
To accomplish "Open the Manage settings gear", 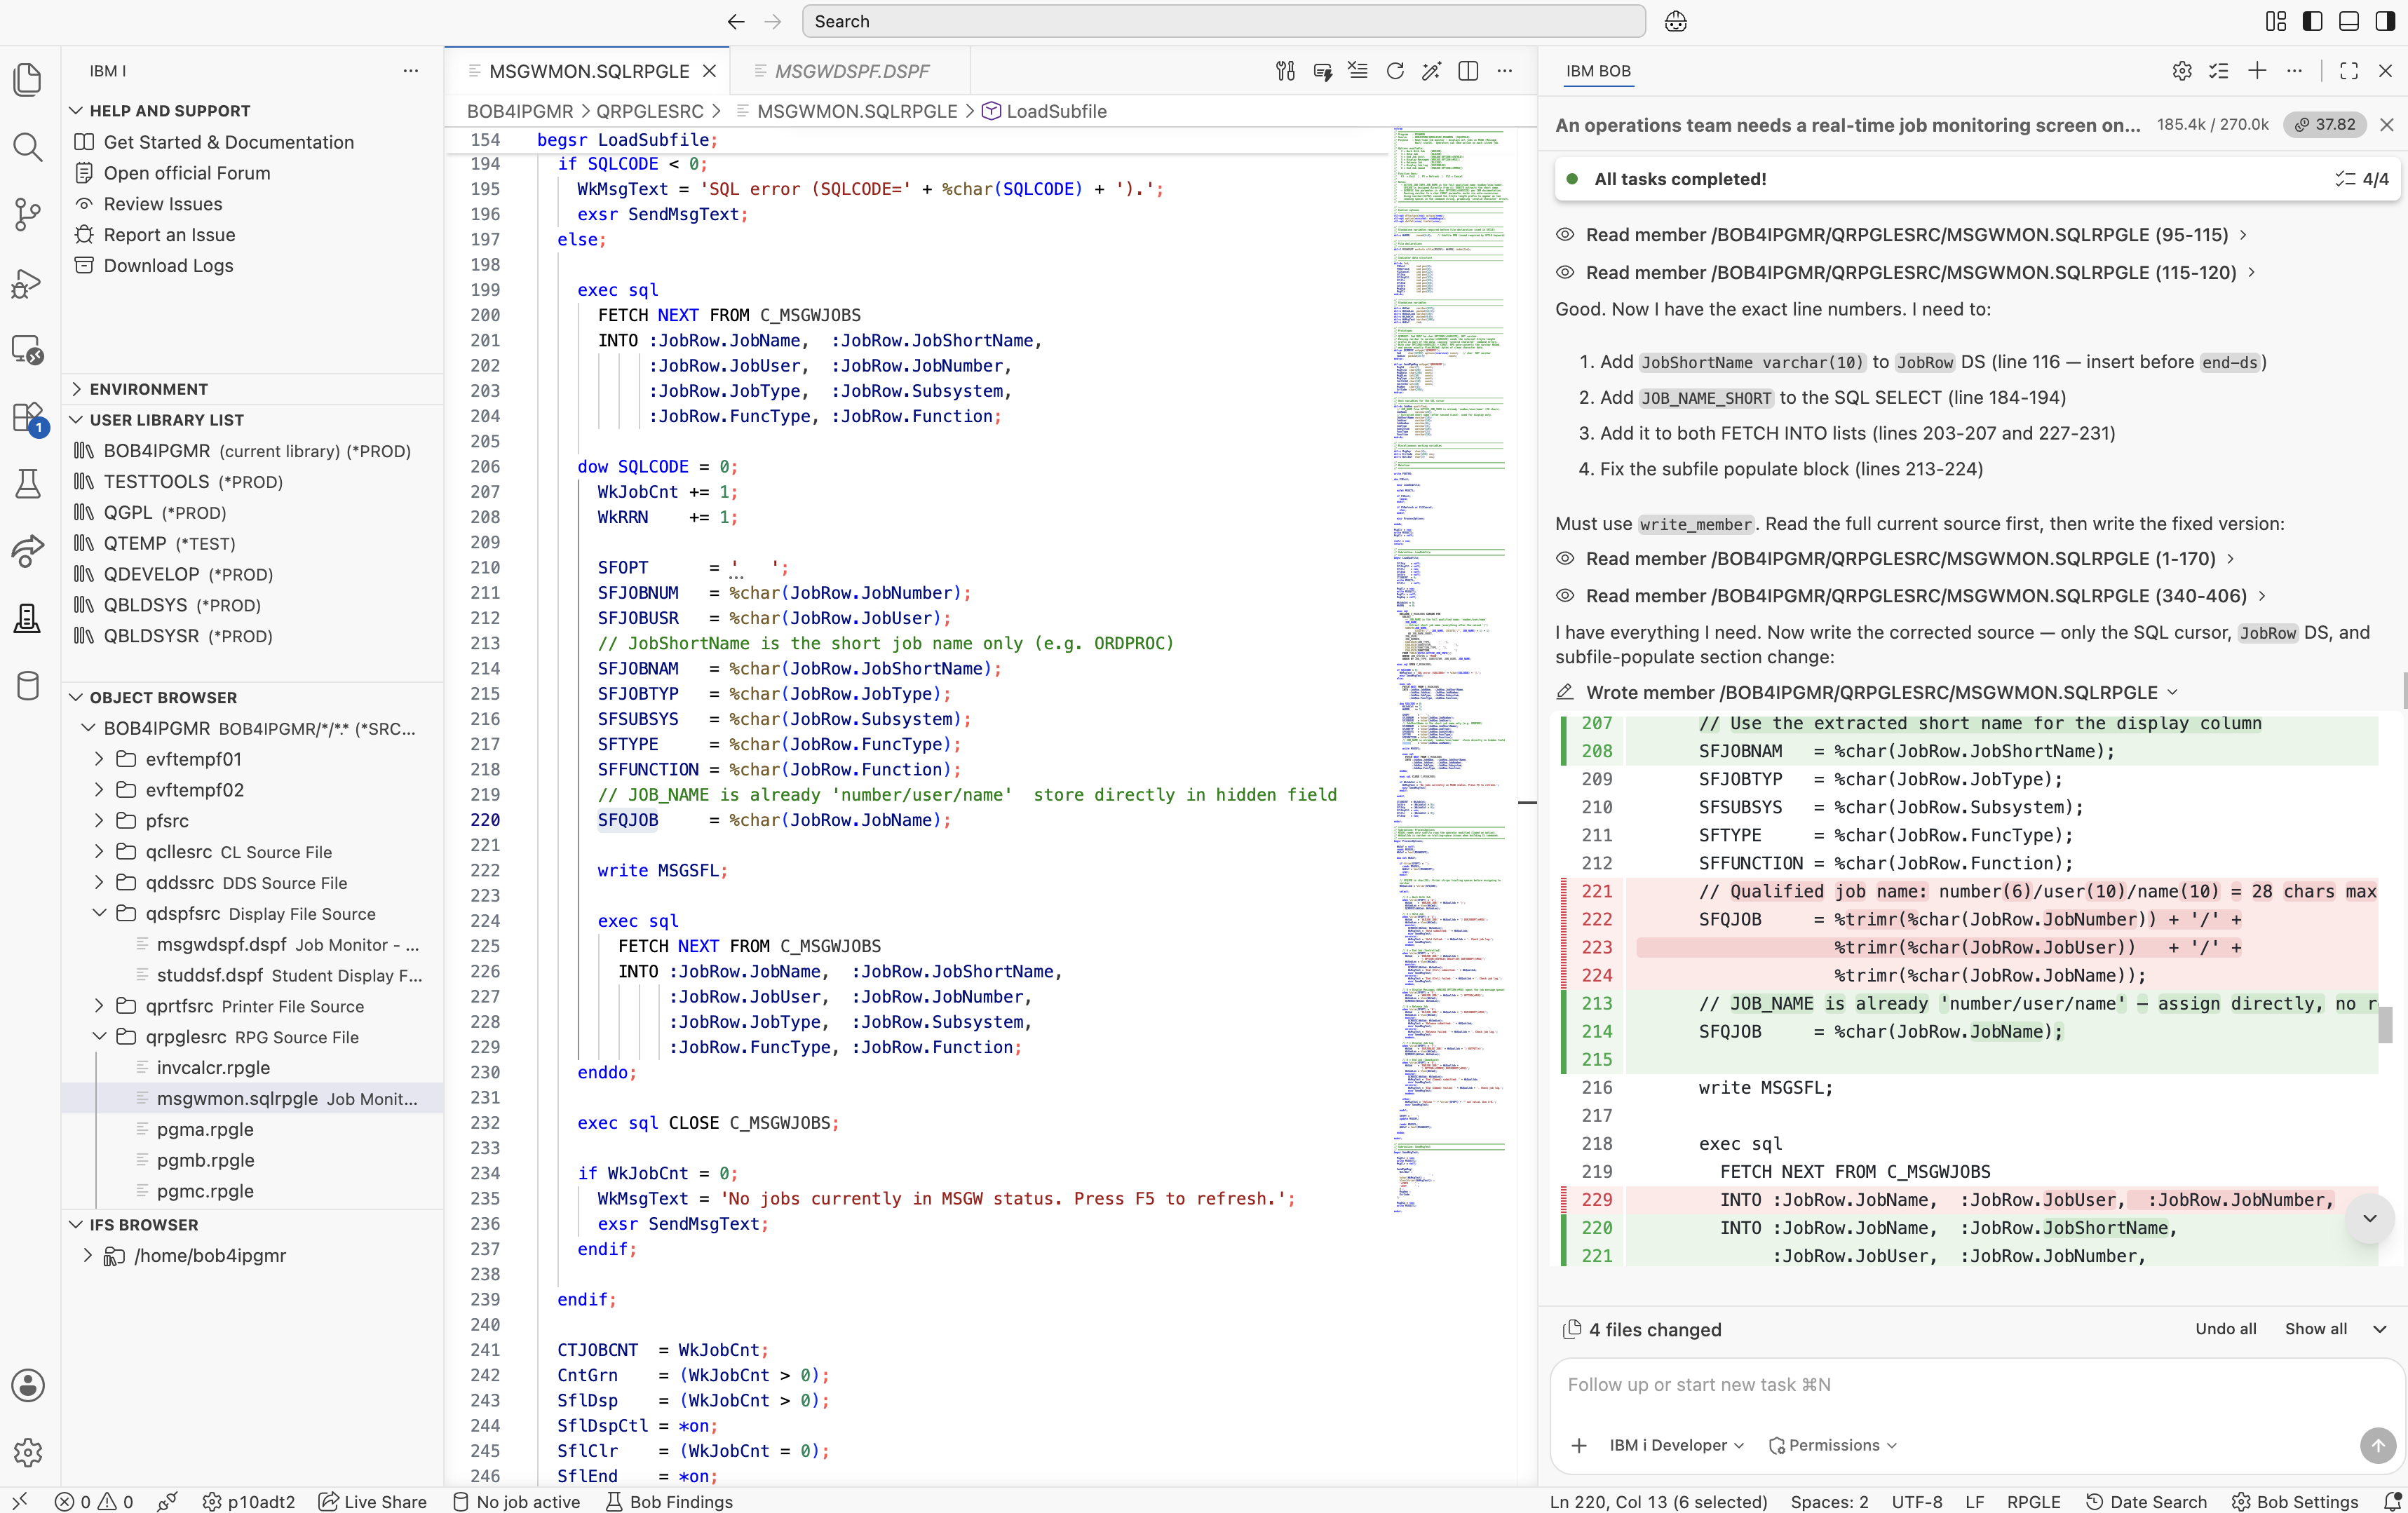I will 28,1452.
